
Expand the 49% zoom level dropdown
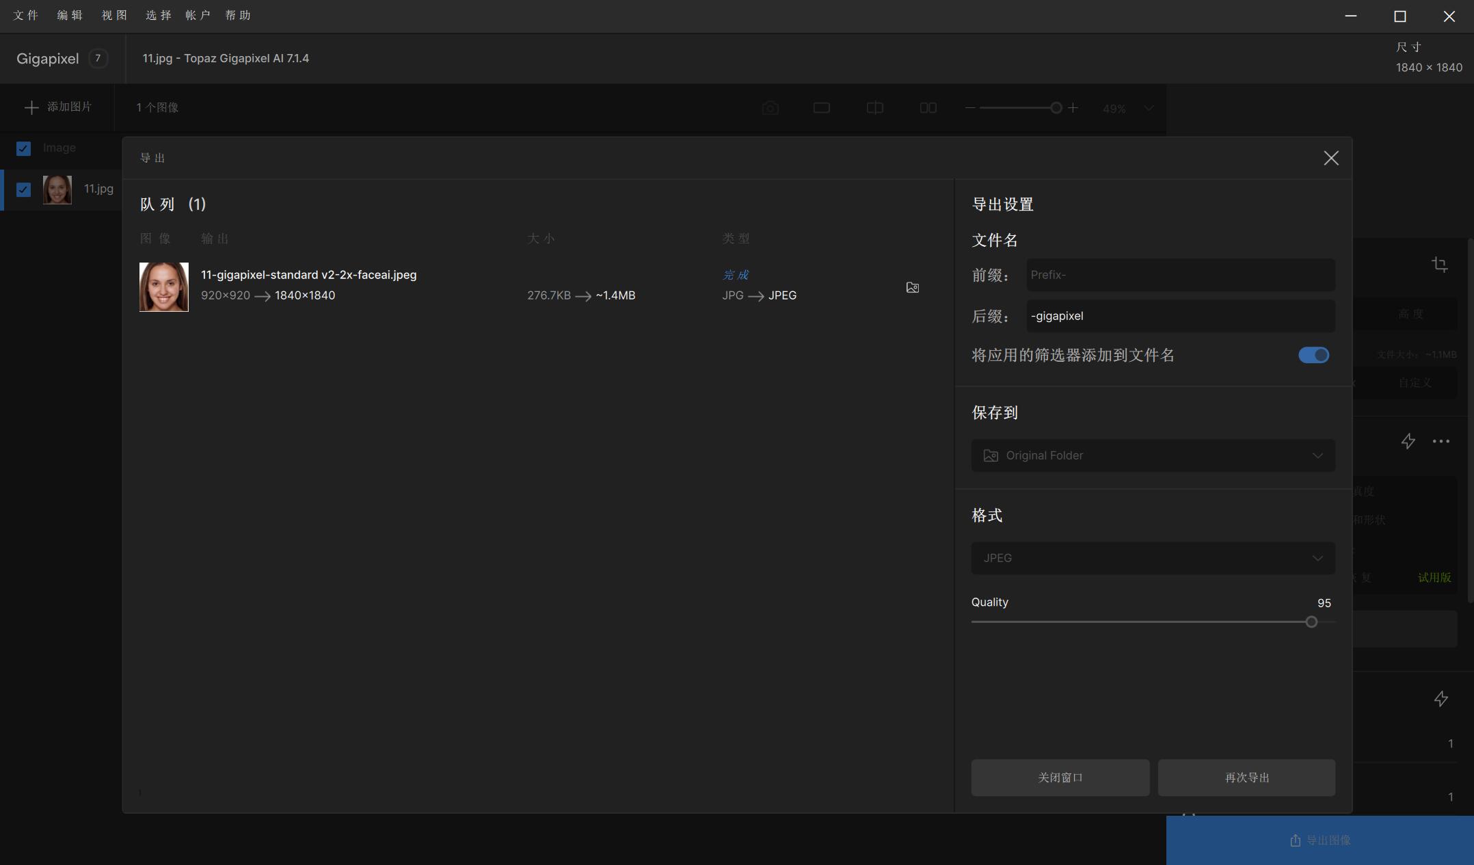(1149, 108)
